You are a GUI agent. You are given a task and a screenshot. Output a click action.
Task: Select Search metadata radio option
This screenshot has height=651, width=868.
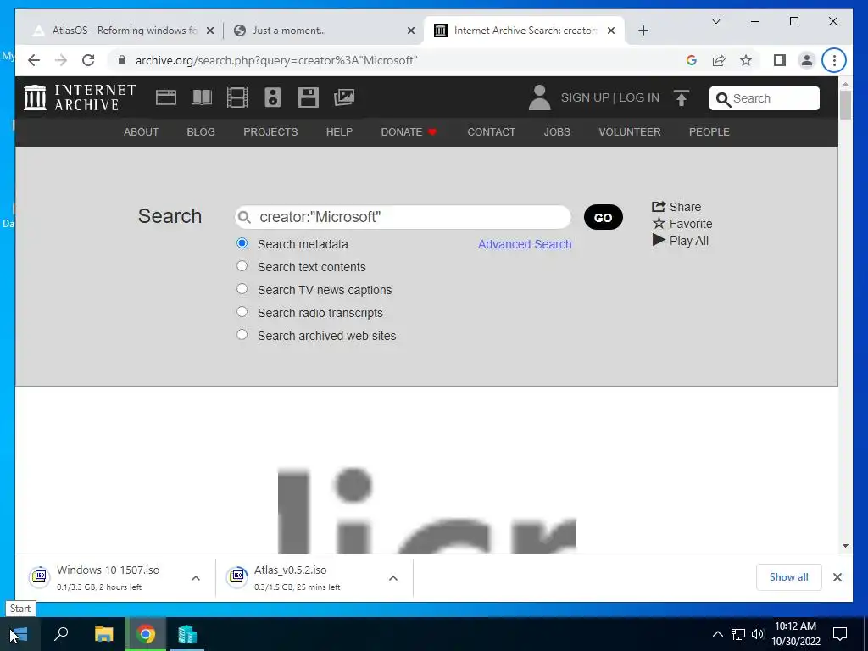242,243
